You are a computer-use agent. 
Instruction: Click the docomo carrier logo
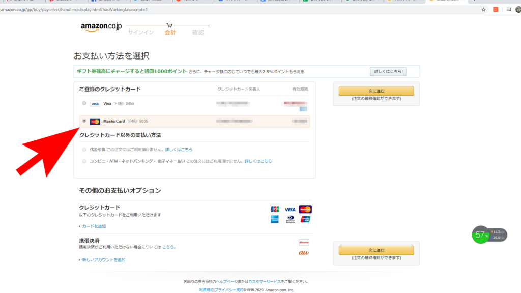pyautogui.click(x=304, y=242)
